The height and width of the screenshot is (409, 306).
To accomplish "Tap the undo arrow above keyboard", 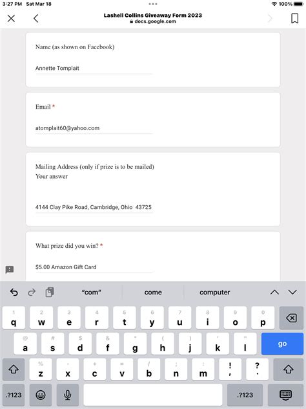I will pyautogui.click(x=14, y=293).
